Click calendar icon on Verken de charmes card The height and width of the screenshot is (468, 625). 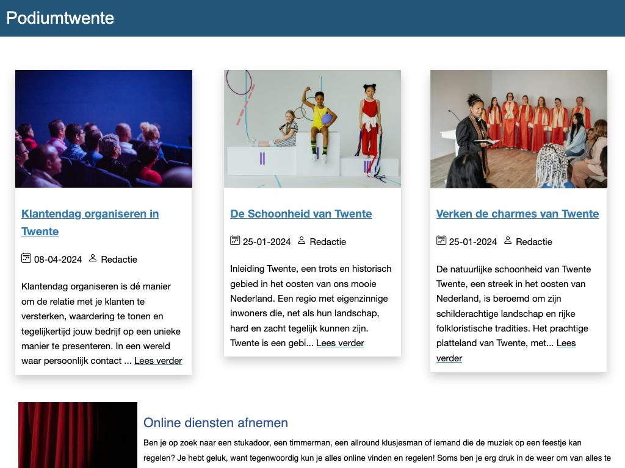click(x=441, y=241)
